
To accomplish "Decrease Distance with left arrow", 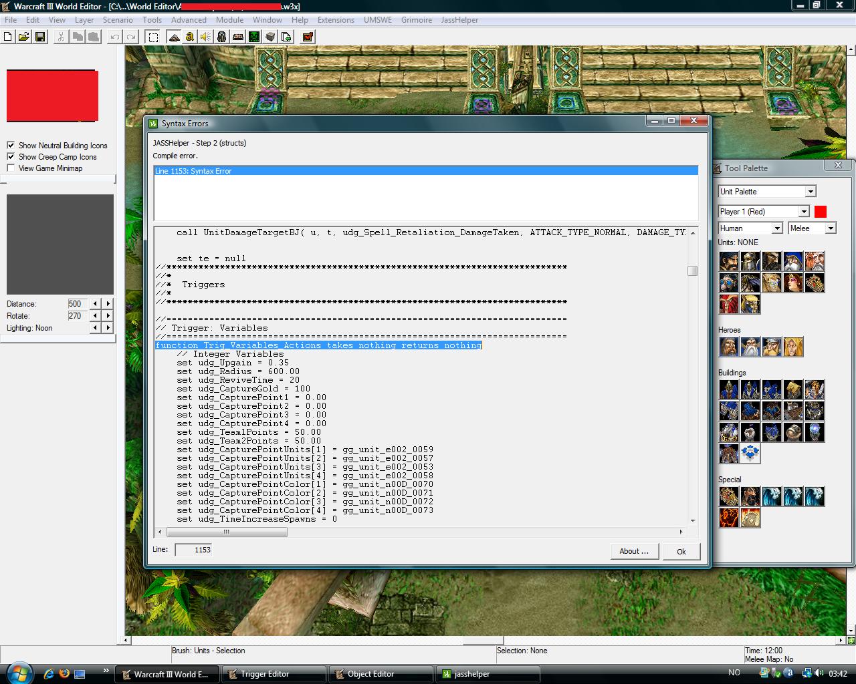I will click(95, 303).
